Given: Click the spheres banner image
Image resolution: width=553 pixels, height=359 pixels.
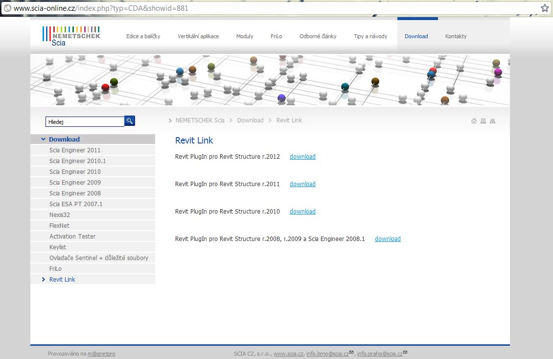Looking at the screenshot, I should (x=270, y=80).
